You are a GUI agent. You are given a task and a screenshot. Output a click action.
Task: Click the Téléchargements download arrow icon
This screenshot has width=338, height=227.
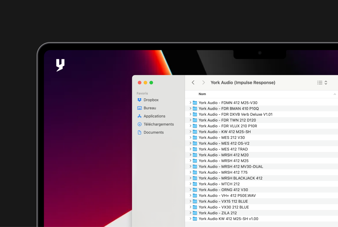[x=140, y=124]
